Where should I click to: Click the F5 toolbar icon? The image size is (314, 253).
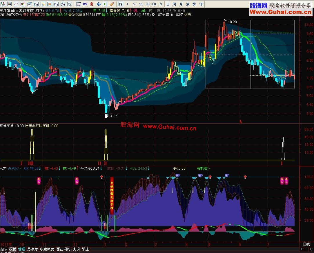tap(121, 4)
